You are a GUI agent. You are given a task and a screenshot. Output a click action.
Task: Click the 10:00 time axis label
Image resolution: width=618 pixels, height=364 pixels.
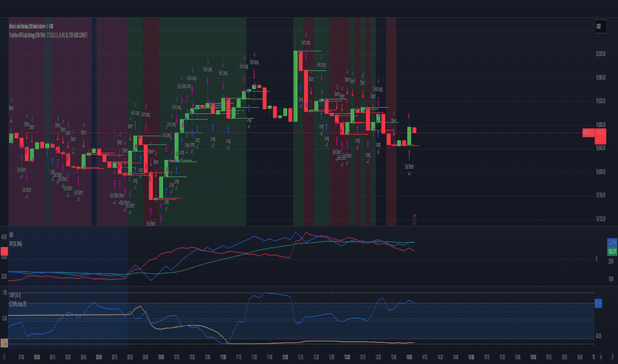click(161, 357)
